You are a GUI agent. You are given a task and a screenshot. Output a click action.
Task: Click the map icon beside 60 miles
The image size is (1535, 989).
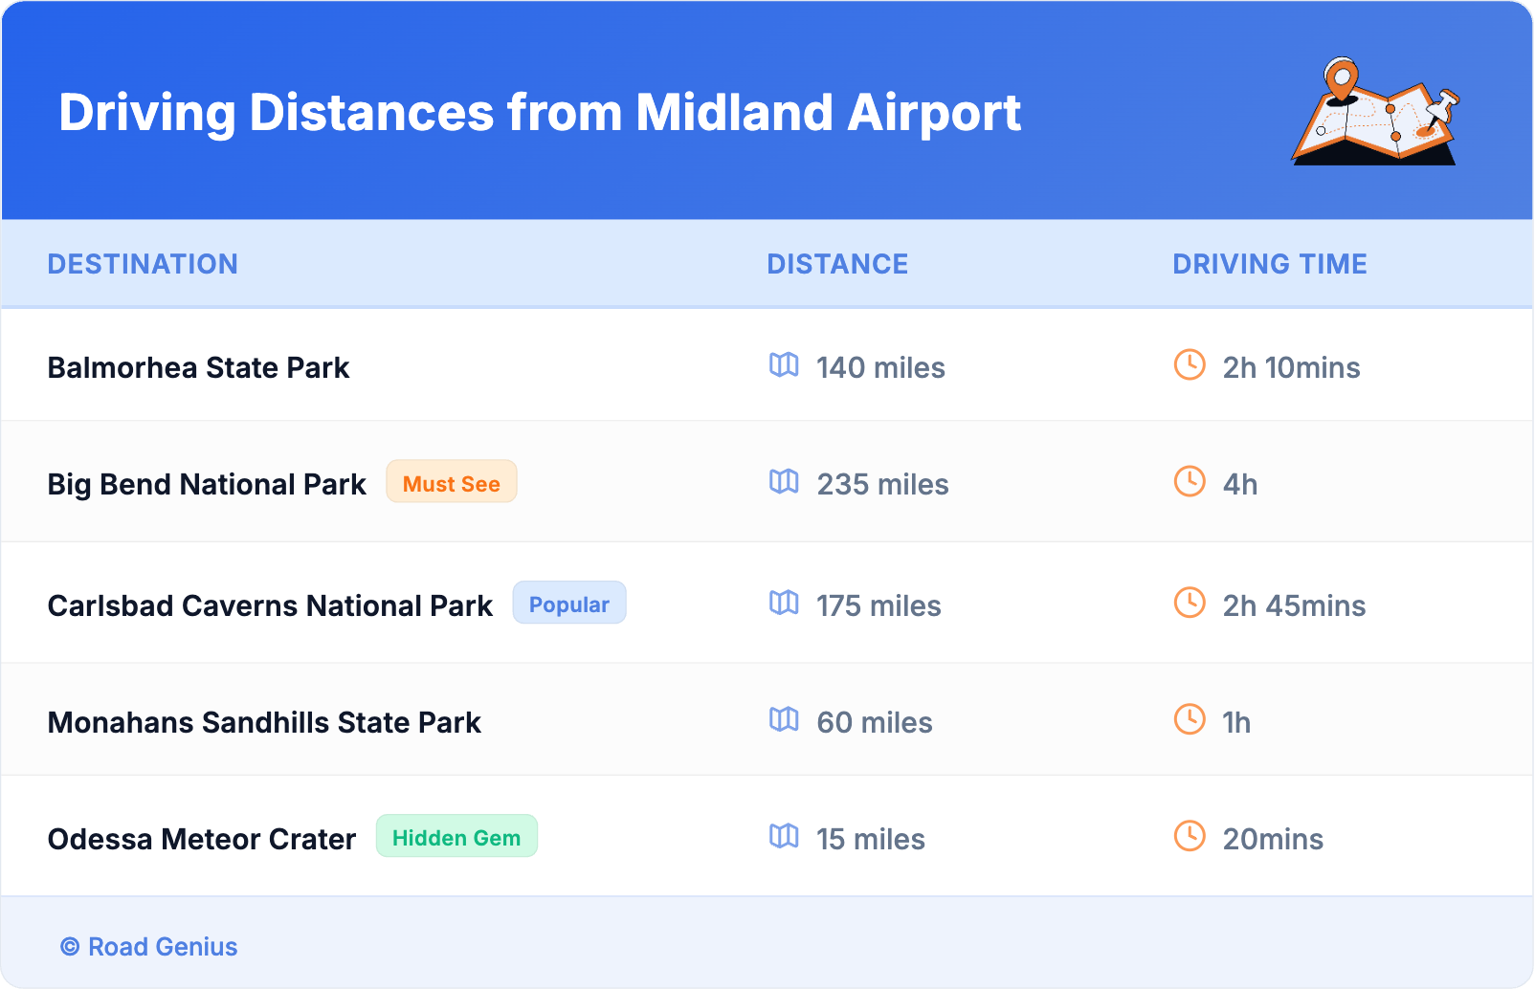pyautogui.click(x=784, y=719)
